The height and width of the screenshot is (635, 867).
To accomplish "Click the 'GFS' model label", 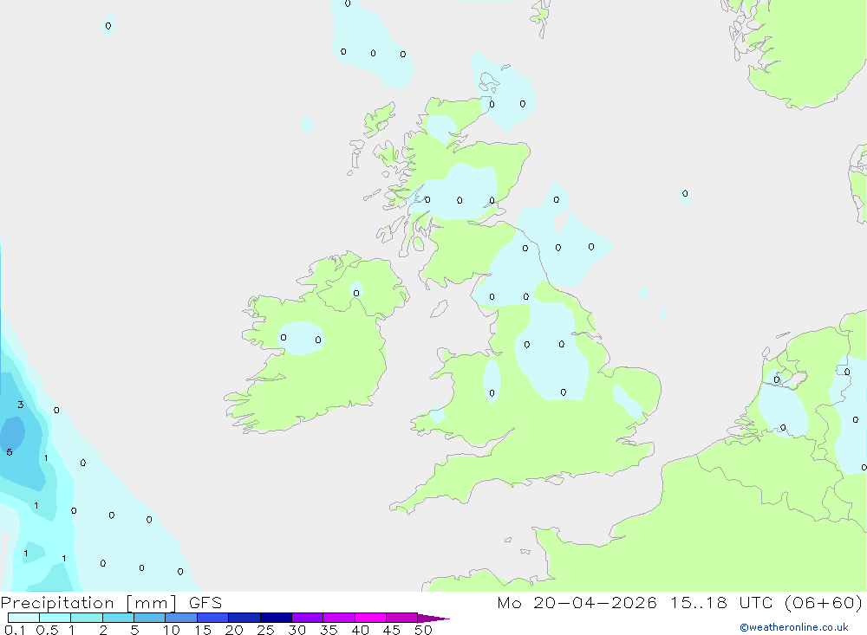I will click(x=205, y=602).
